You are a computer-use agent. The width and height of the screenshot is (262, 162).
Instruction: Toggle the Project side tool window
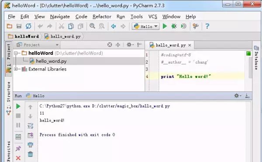pos(9,59)
